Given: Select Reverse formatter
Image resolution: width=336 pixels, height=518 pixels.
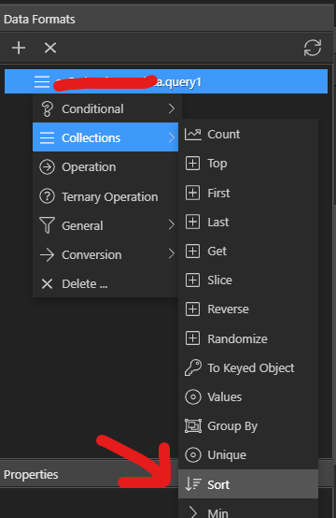Looking at the screenshot, I should tap(248, 309).
